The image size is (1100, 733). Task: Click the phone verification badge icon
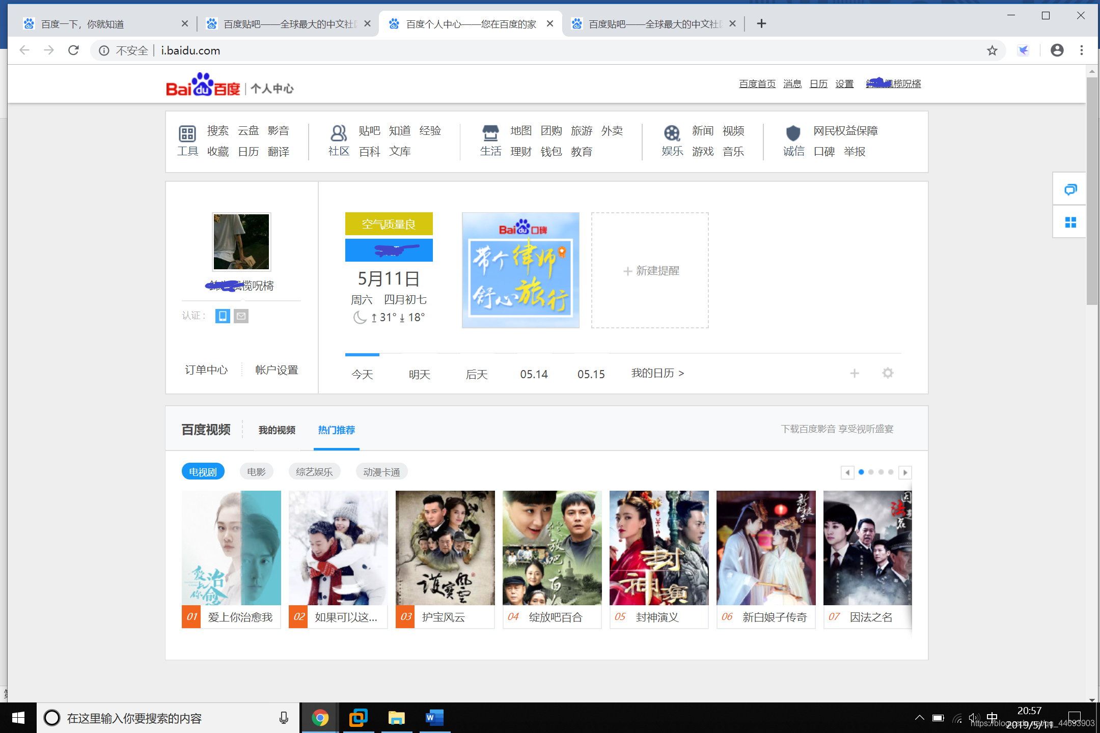pos(223,316)
